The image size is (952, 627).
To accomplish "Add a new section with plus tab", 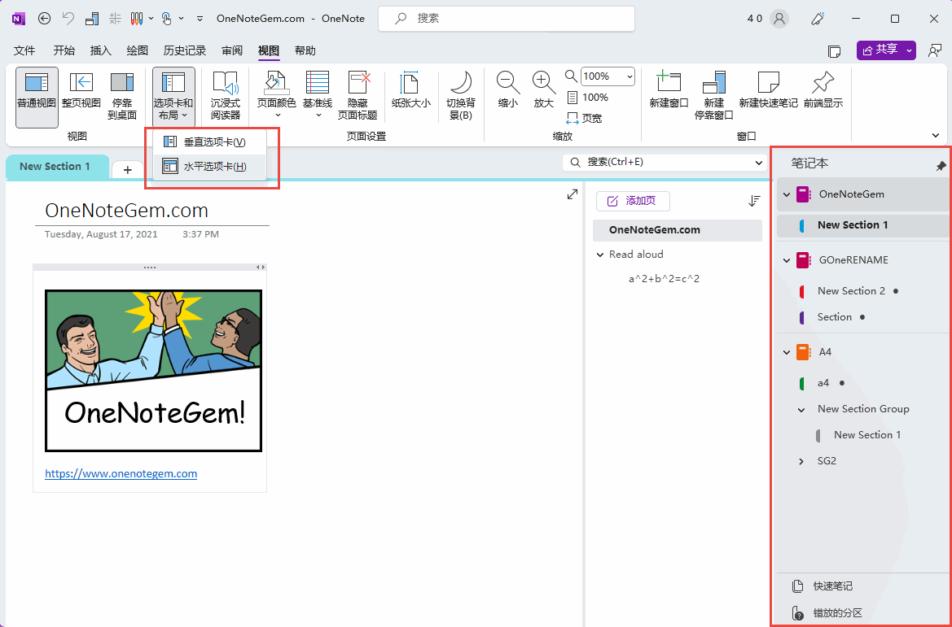I will coord(128,170).
